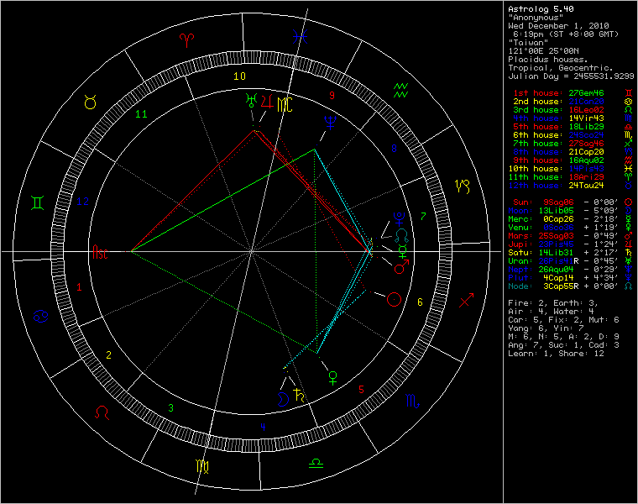Image resolution: width=638 pixels, height=504 pixels.
Task: Click house number 10 in the wheel
Action: pos(239,76)
